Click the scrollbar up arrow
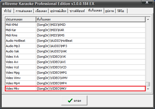This screenshot has width=155, height=109. click(148, 19)
